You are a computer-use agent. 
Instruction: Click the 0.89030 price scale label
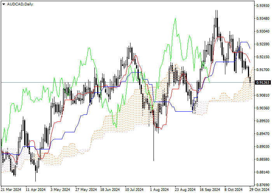point(263,147)
